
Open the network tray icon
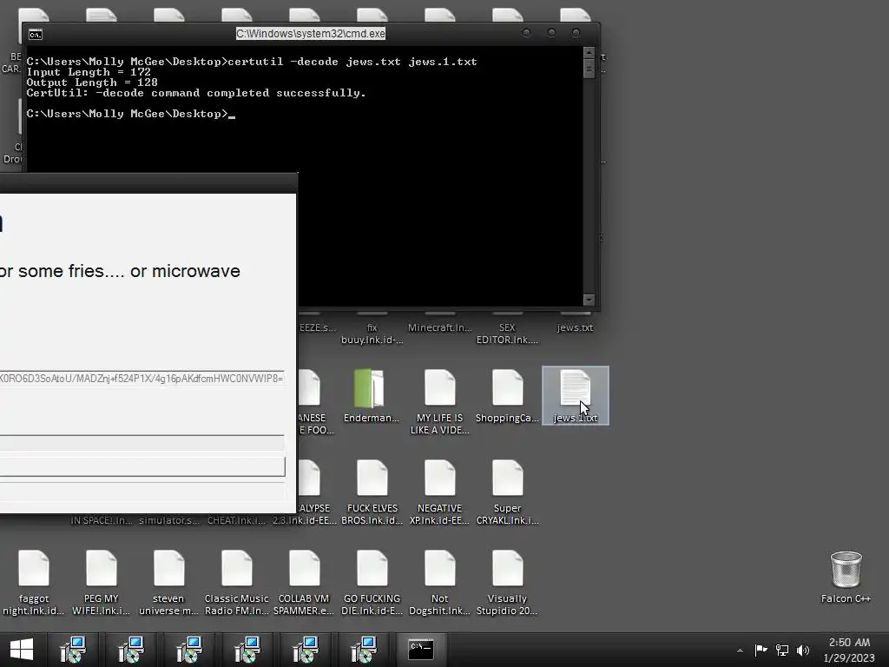click(x=782, y=650)
